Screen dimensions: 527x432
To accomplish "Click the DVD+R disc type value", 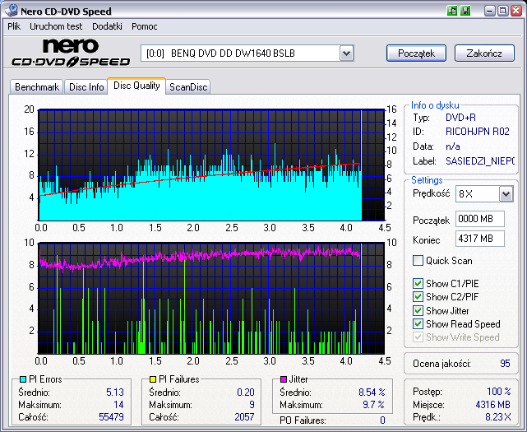I will pos(460,118).
